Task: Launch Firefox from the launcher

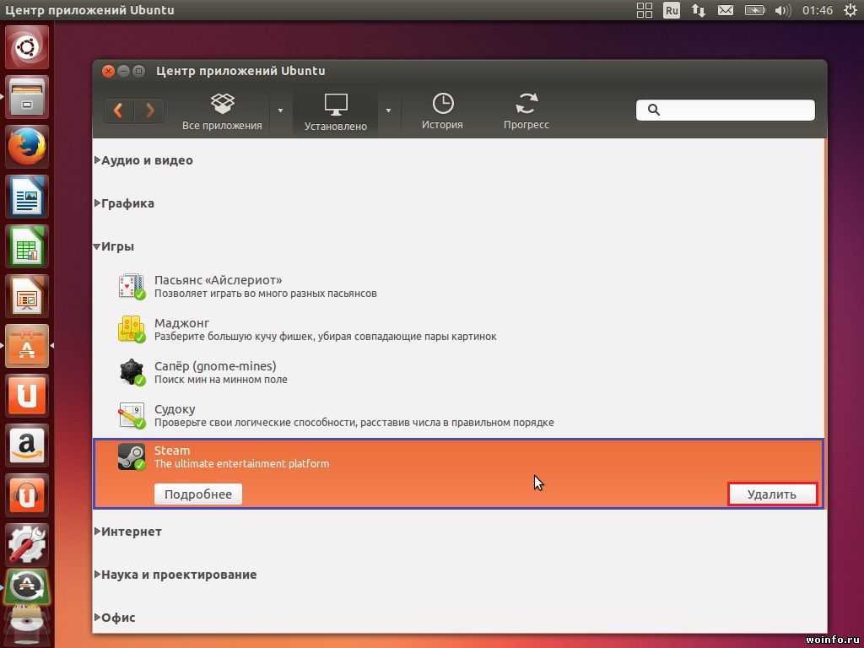Action: (x=27, y=147)
